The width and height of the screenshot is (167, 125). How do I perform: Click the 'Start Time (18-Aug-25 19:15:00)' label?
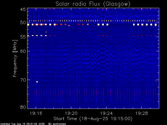click(x=93, y=119)
